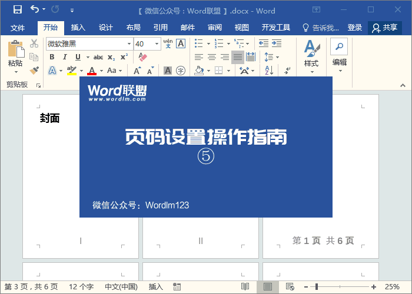The width and height of the screenshot is (412, 294).
Task: Toggle justified alignment
Action: click(238, 57)
